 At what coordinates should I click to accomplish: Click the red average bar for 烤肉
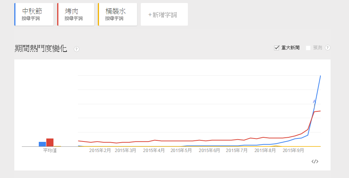[x=50, y=142]
